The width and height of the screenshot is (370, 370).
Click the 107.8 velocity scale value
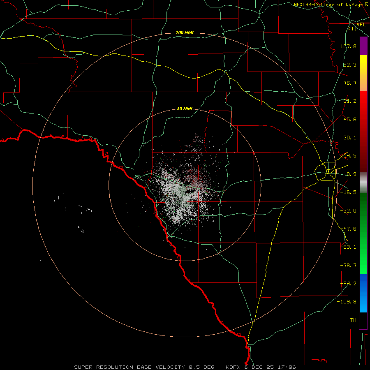tap(348, 46)
